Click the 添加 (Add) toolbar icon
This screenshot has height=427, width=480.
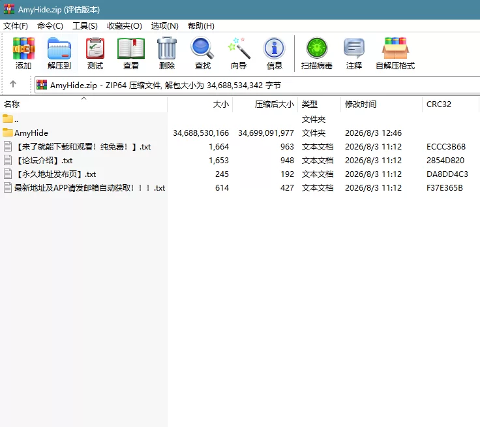coord(23,48)
